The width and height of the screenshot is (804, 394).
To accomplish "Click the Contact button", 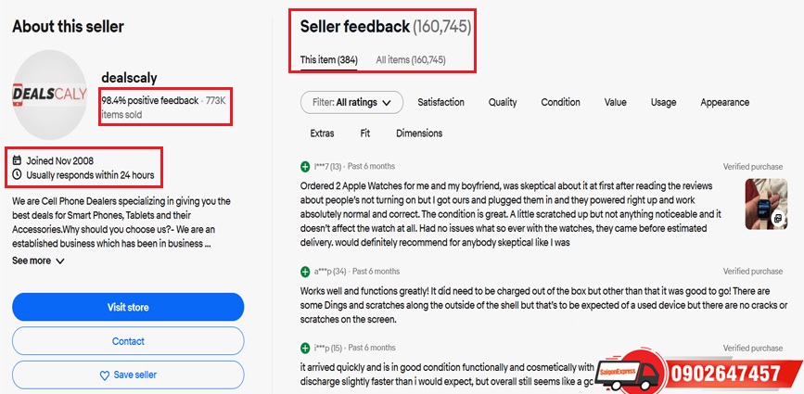I will click(x=128, y=341).
